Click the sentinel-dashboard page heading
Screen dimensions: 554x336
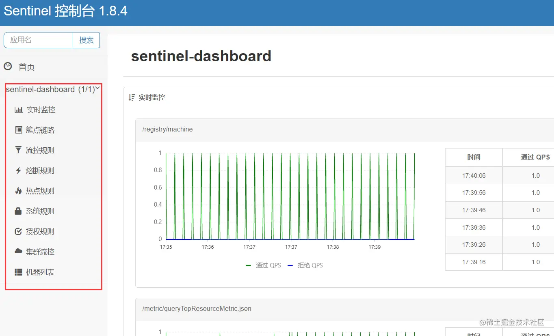click(201, 56)
